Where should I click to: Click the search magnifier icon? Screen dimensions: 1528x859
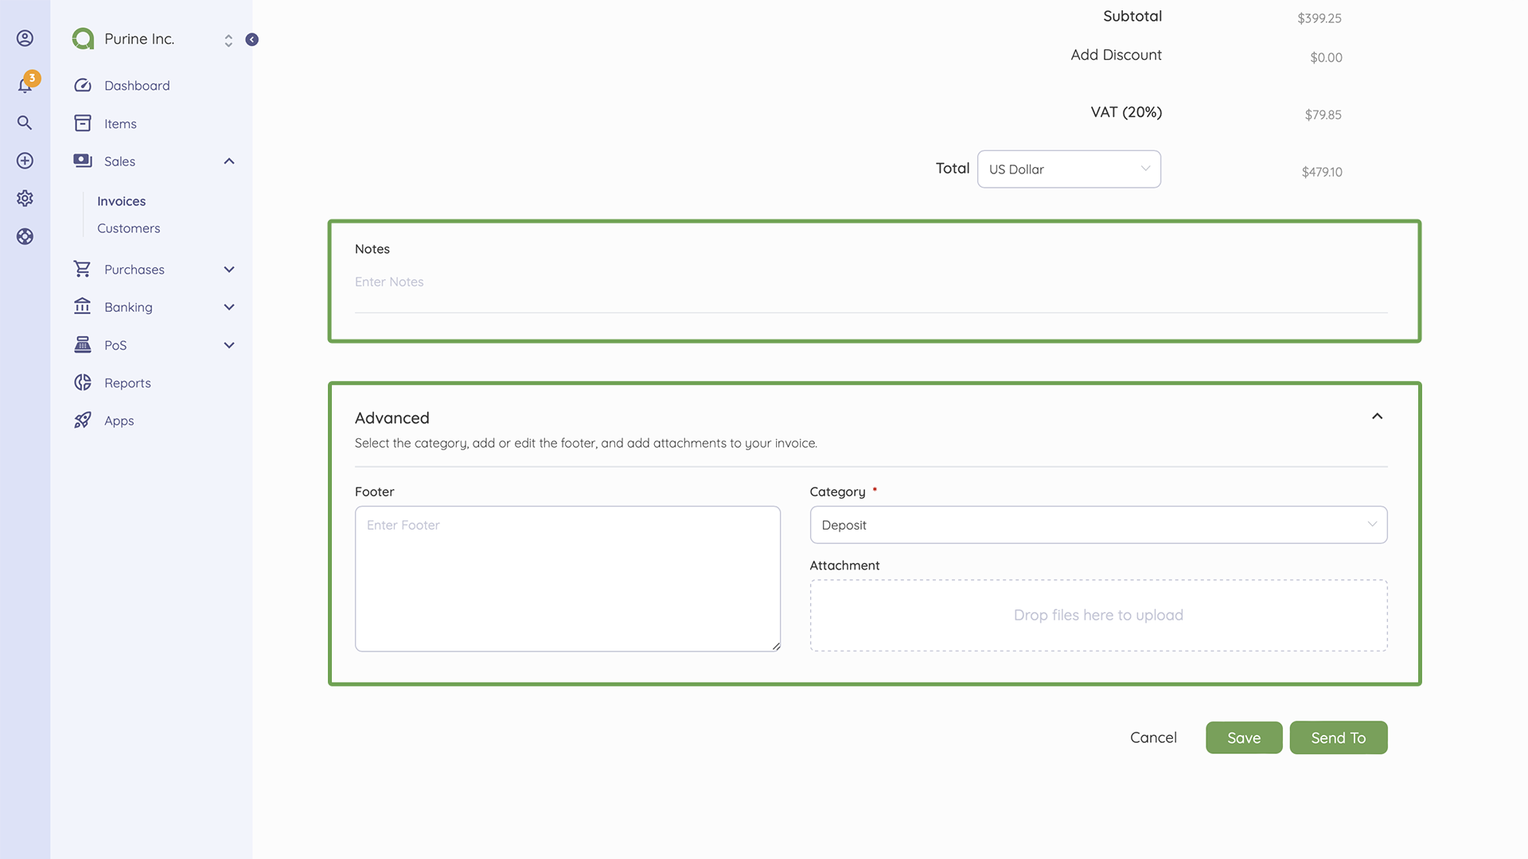point(25,122)
